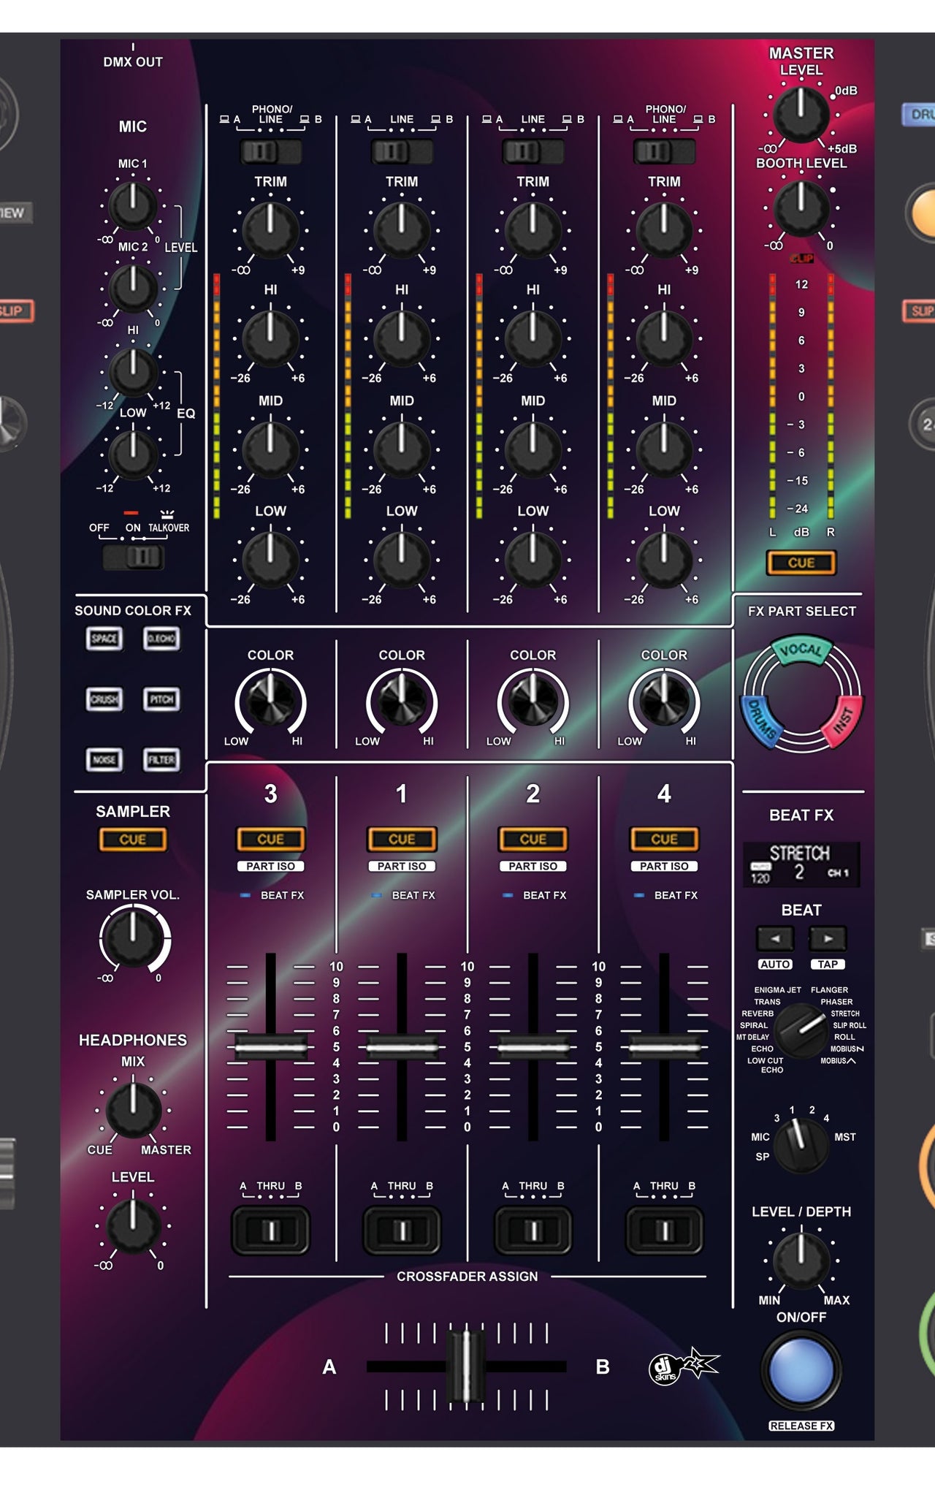Click the Beat FX channel selector knob
Viewport: 935px width, 1487px height.
801,1145
